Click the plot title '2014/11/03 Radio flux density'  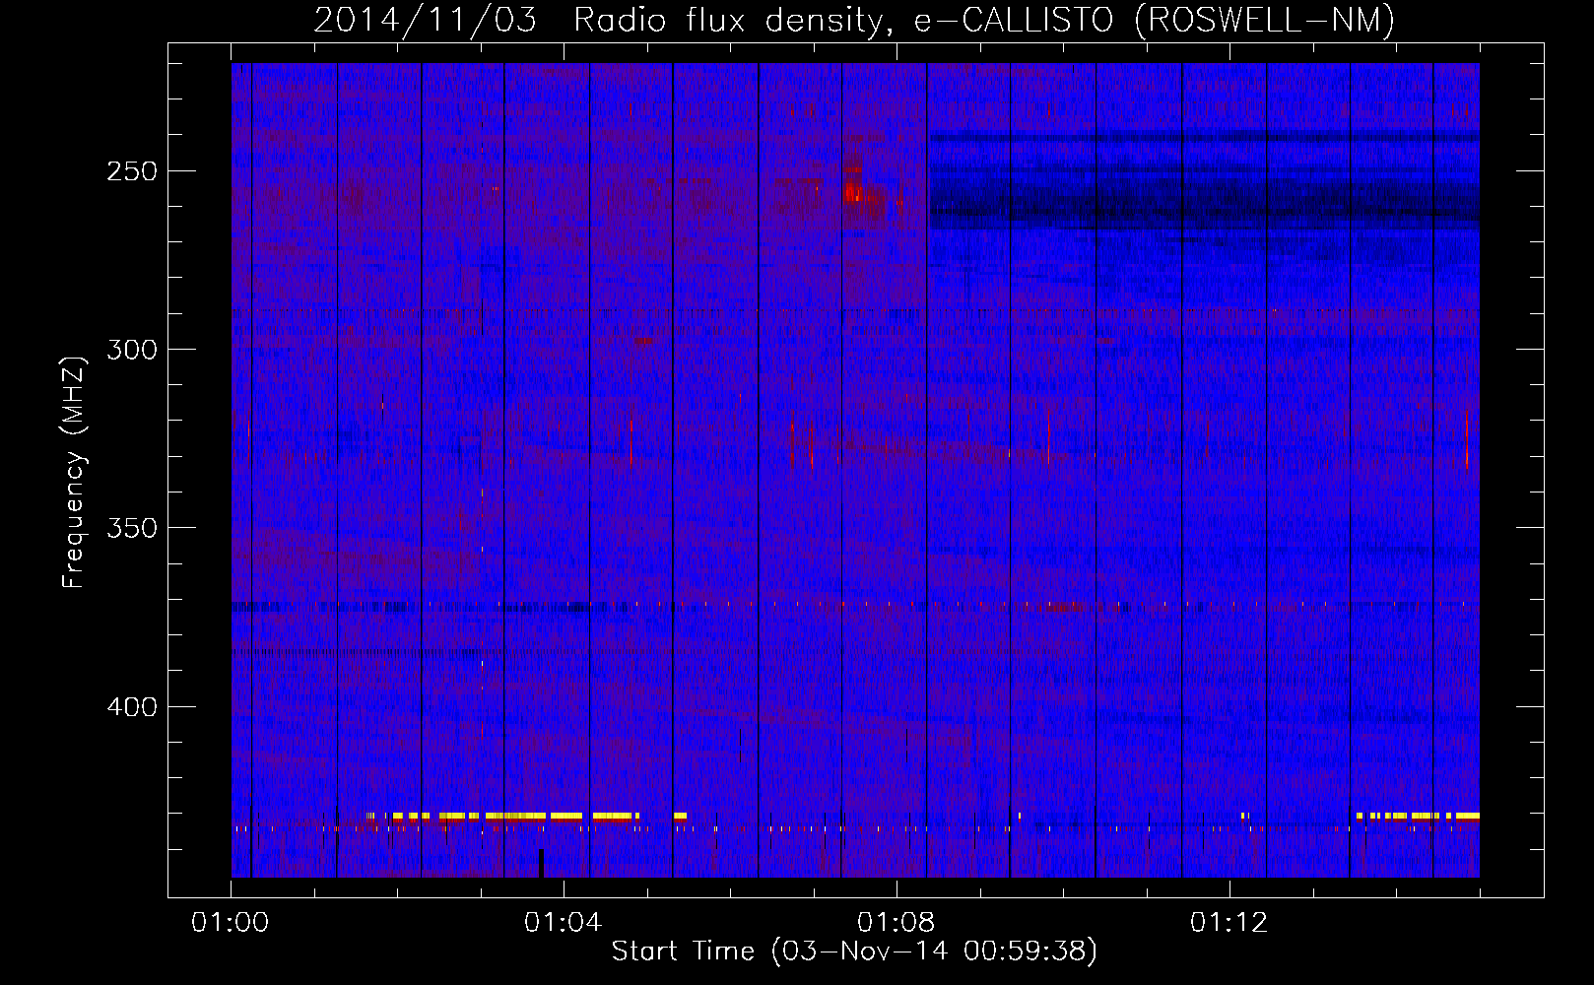coord(854,20)
